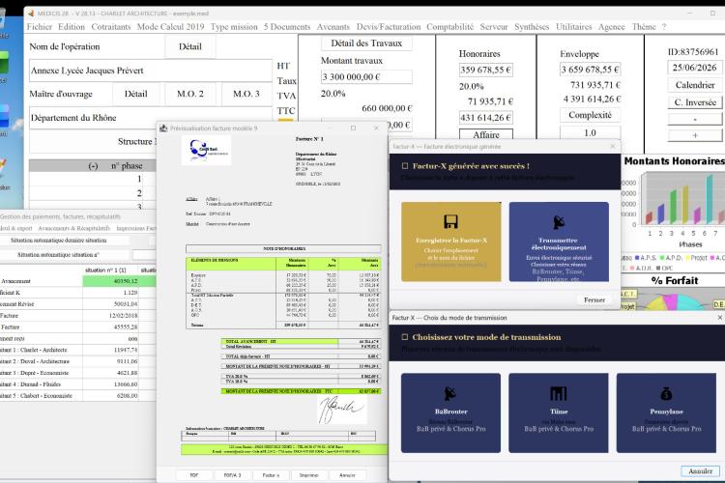
Task: Click the company logo on the invoice preview
Action: point(206,151)
